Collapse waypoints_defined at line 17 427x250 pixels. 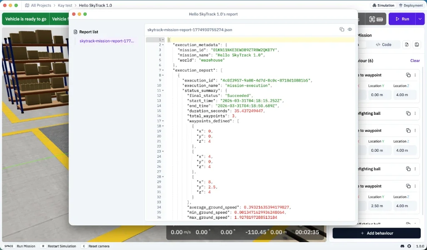pyautogui.click(x=163, y=121)
